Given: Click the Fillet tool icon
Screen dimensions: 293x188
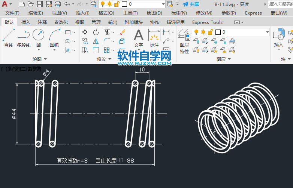Looking at the screenshot, I should [x=107, y=41].
